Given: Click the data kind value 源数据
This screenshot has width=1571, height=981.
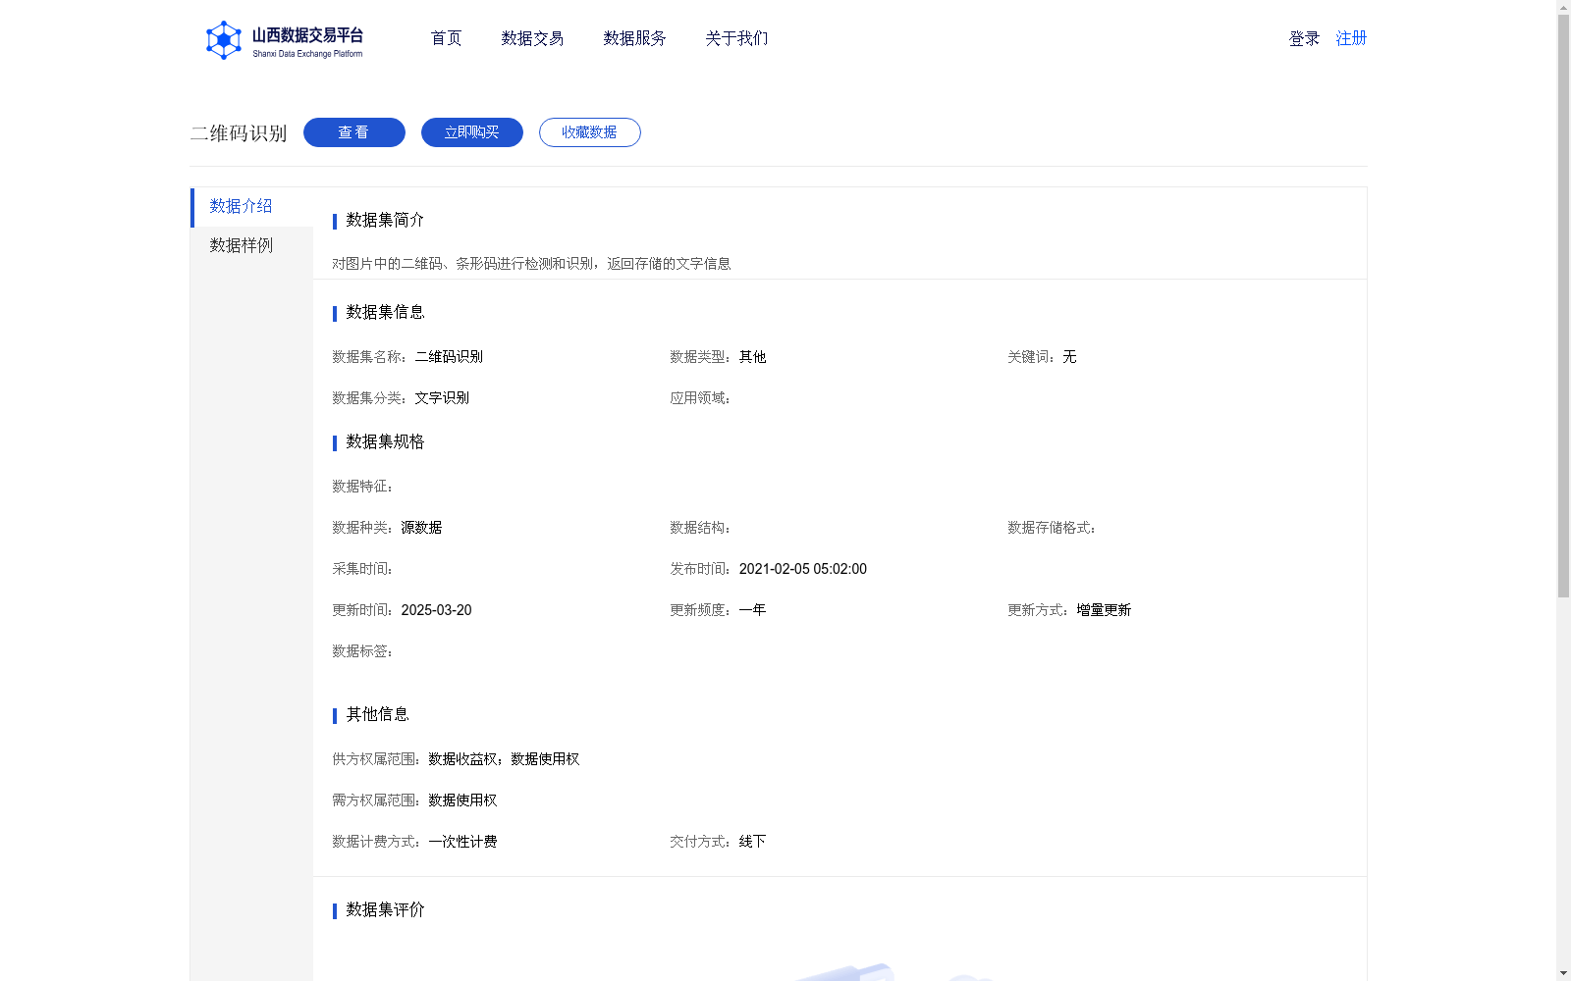Looking at the screenshot, I should [421, 528].
